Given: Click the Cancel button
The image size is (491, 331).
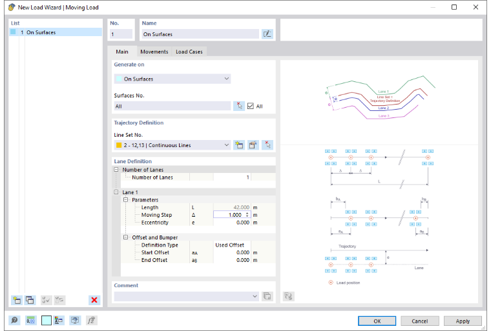Looking at the screenshot, I should pyautogui.click(x=419, y=321).
